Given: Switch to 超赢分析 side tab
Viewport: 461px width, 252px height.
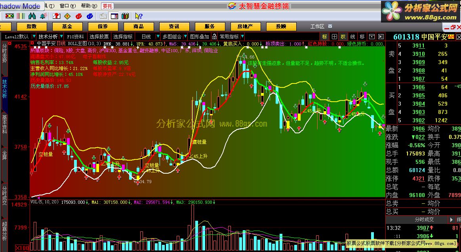Looking at the screenshot, I should tap(4, 231).
